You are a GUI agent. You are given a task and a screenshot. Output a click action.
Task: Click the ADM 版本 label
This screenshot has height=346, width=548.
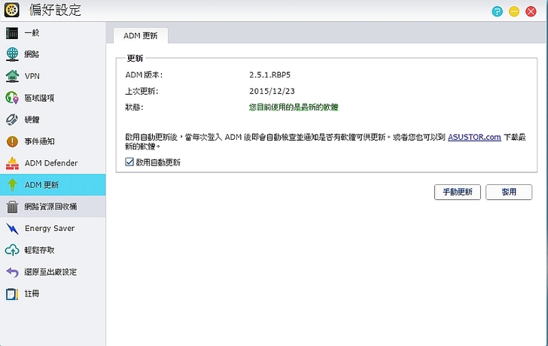tap(144, 74)
